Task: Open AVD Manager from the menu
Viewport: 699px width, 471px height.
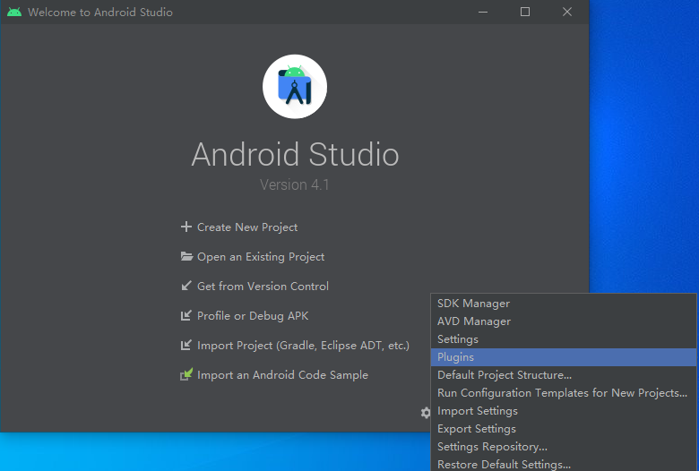Action: 564,321
